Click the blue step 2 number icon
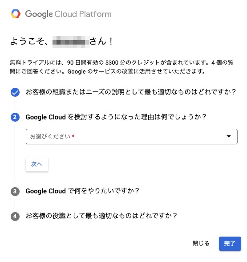The image size is (247, 262). (x=15, y=117)
